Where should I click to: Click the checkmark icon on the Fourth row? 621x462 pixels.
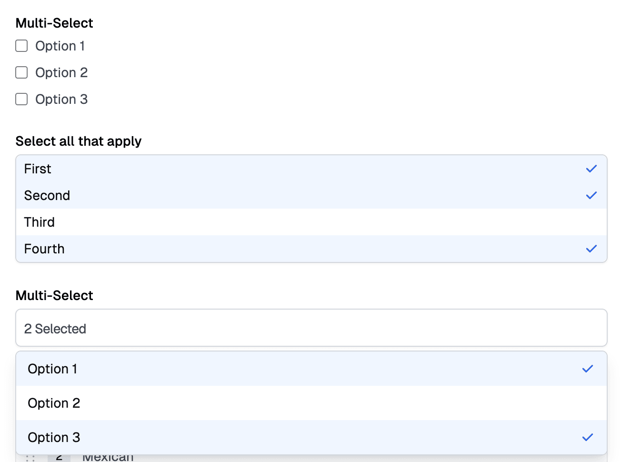591,249
